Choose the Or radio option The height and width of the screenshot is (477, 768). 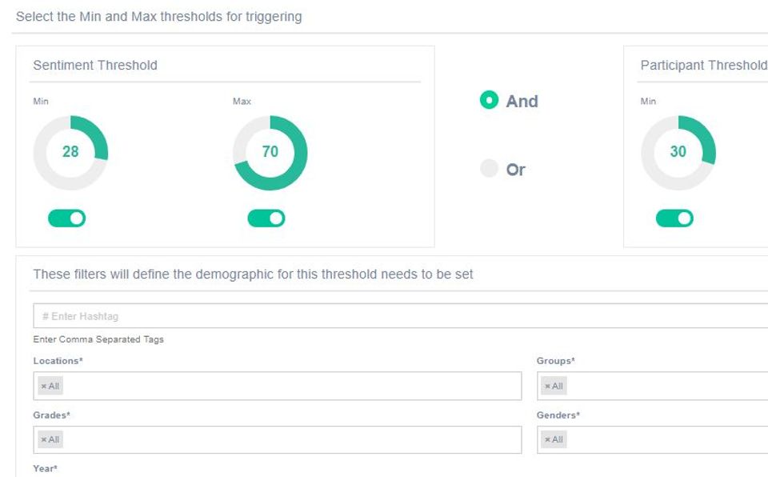click(489, 167)
